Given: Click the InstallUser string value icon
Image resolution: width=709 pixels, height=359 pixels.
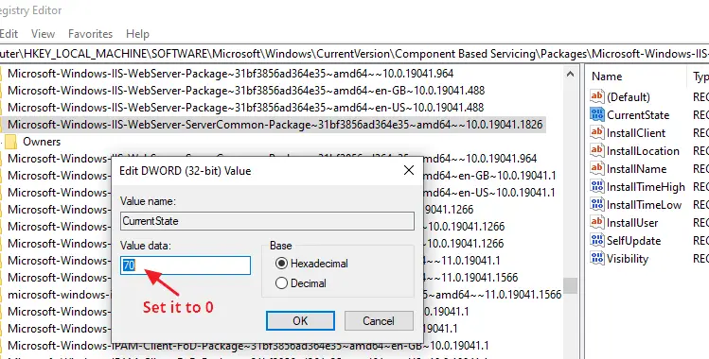Looking at the screenshot, I should (x=597, y=222).
